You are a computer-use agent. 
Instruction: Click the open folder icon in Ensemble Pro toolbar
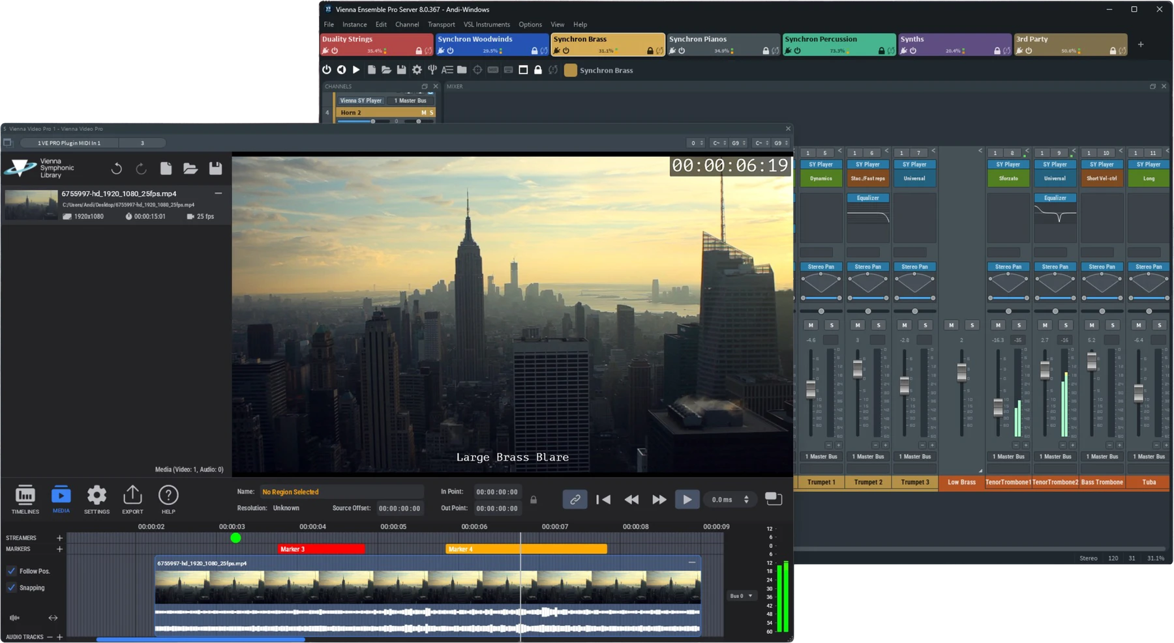386,70
